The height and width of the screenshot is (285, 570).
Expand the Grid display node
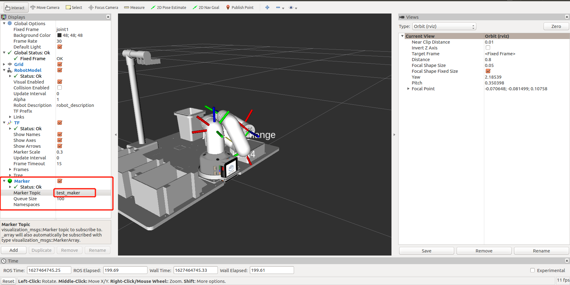[x=4, y=64]
